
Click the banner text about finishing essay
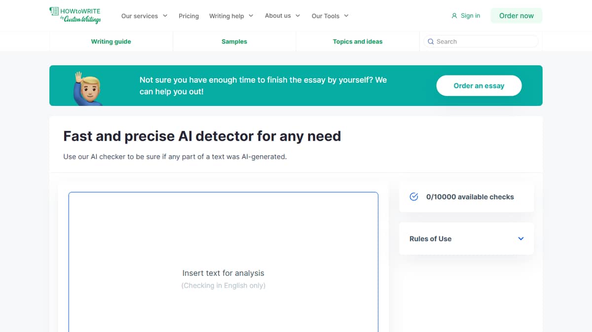[263, 86]
